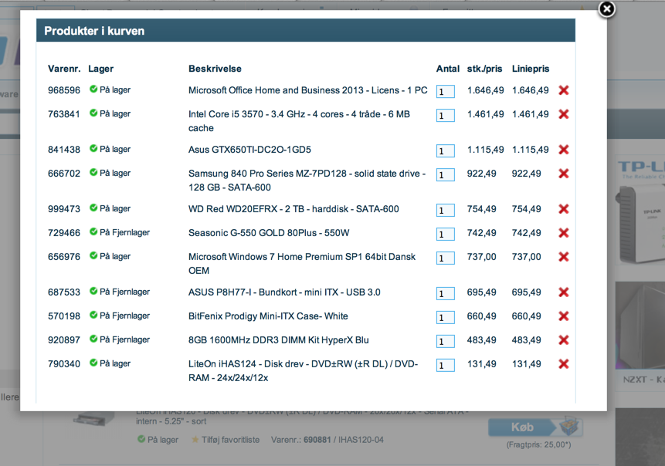Click the stock status icon for item 999473
The image size is (665, 466).
coord(93,208)
